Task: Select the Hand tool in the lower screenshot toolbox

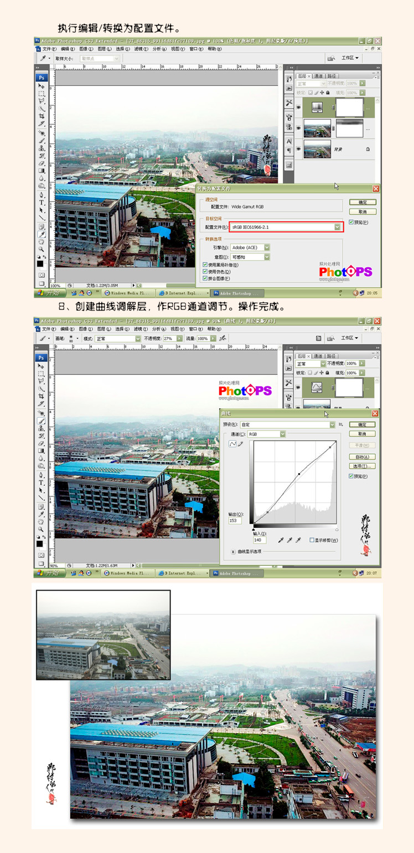Action: coord(41,521)
